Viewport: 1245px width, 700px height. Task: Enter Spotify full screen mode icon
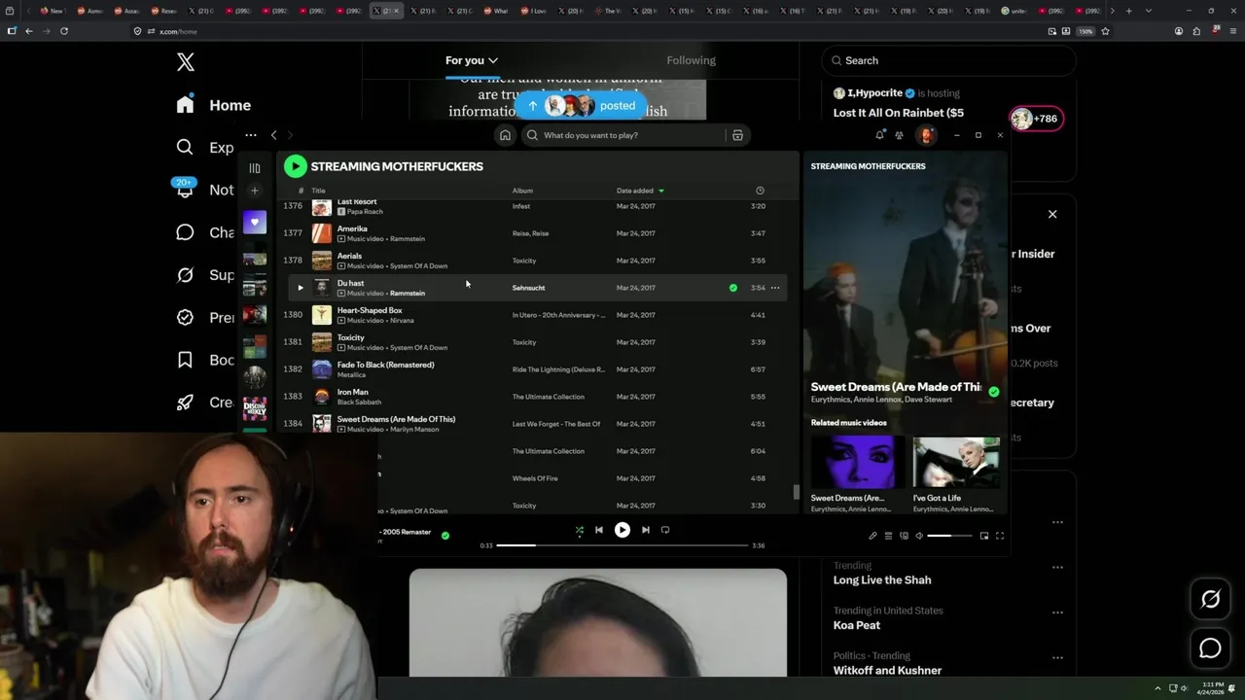tap(1000, 536)
